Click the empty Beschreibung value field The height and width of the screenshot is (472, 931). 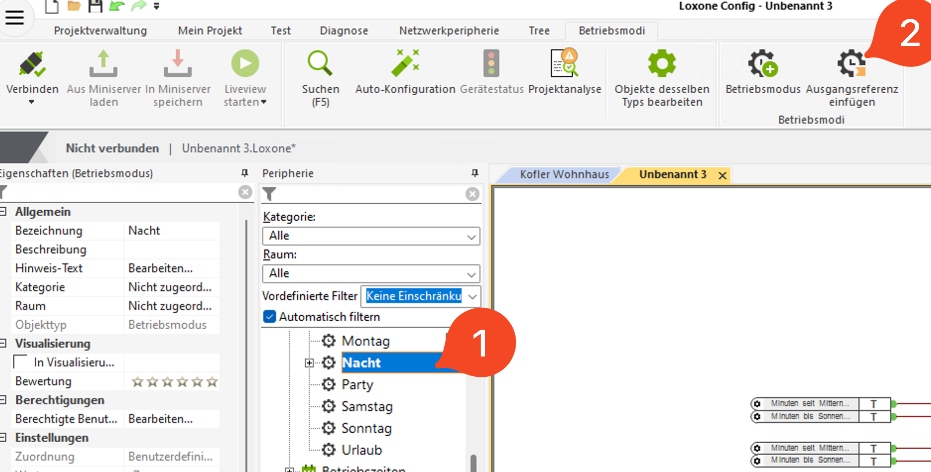(x=171, y=249)
